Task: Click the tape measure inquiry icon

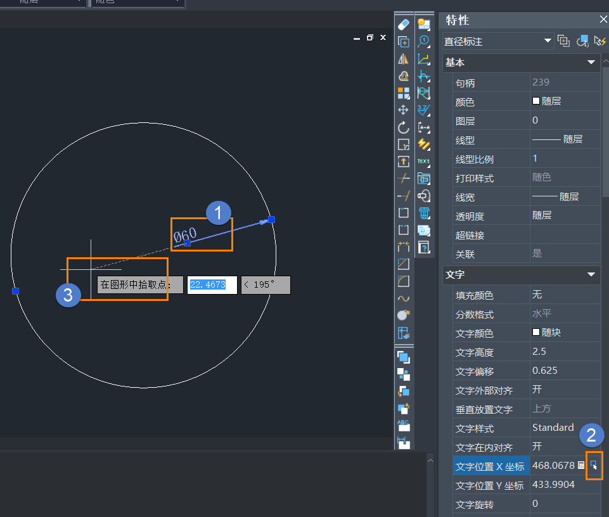Action: (424, 196)
